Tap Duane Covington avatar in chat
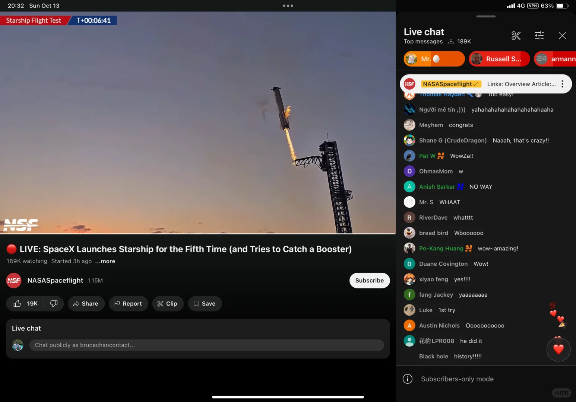Screen dimensions: 576x402 tap(409, 264)
